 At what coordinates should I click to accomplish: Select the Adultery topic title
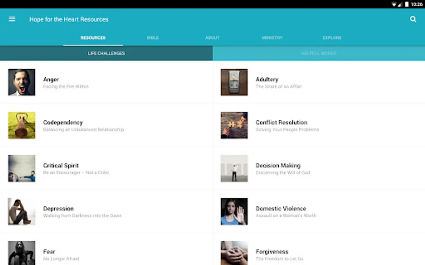click(267, 79)
